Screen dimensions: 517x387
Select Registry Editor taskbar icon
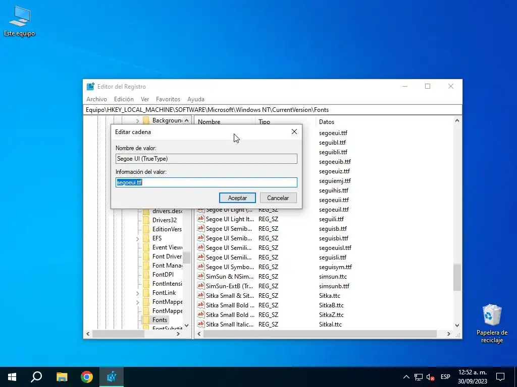coord(112,377)
